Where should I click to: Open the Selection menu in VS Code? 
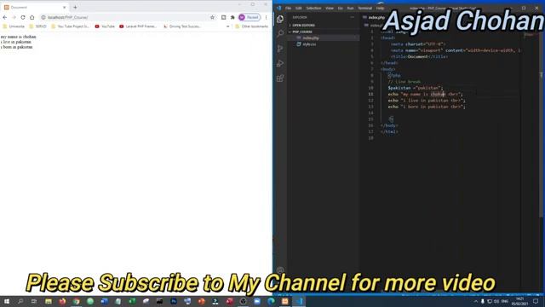pos(313,8)
